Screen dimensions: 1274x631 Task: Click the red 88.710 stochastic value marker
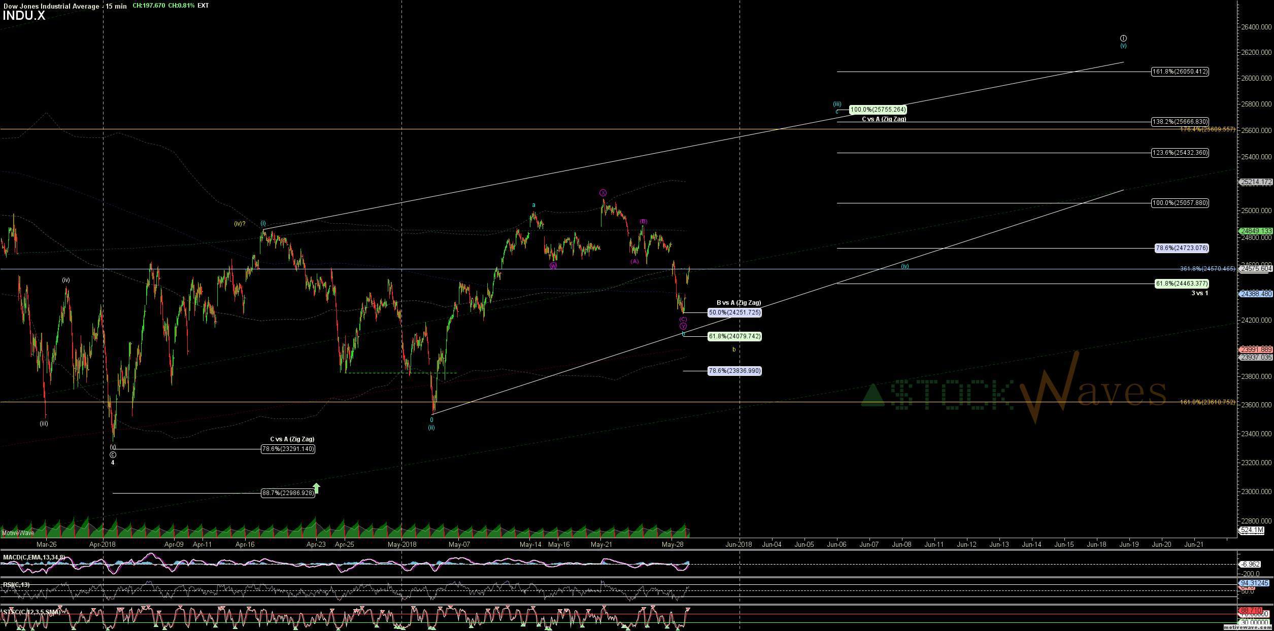point(1250,610)
